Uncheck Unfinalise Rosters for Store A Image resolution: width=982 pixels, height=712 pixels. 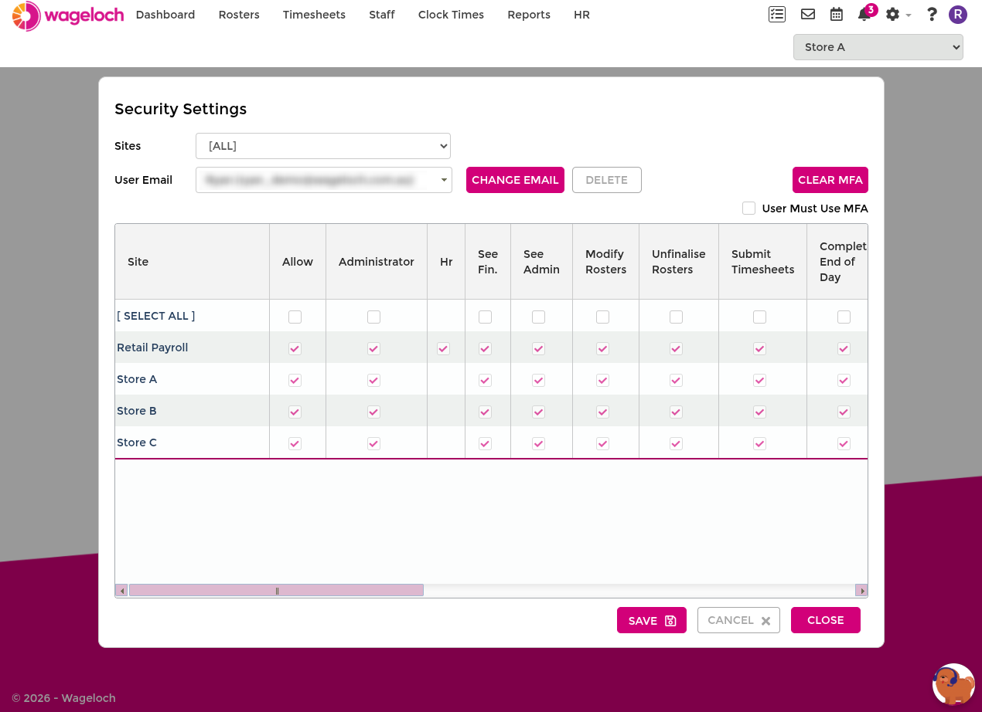(676, 380)
